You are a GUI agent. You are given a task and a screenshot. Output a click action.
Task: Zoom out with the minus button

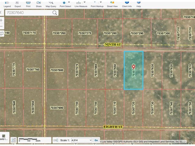[x=1, y=26]
